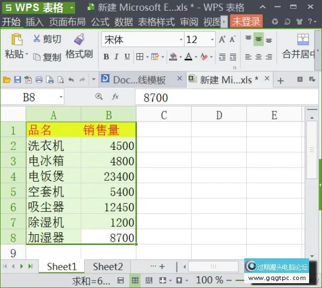Open the 插入 ribbon tab

(x=34, y=22)
